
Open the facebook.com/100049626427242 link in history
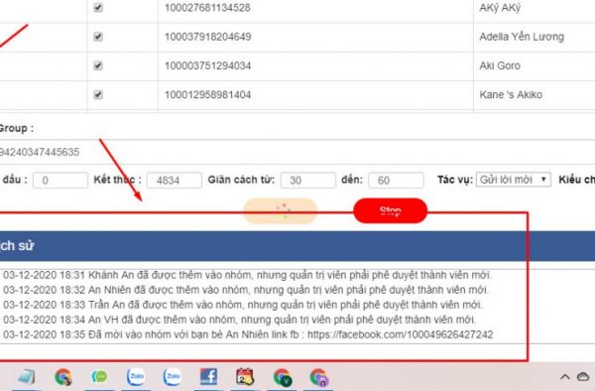(x=400, y=334)
